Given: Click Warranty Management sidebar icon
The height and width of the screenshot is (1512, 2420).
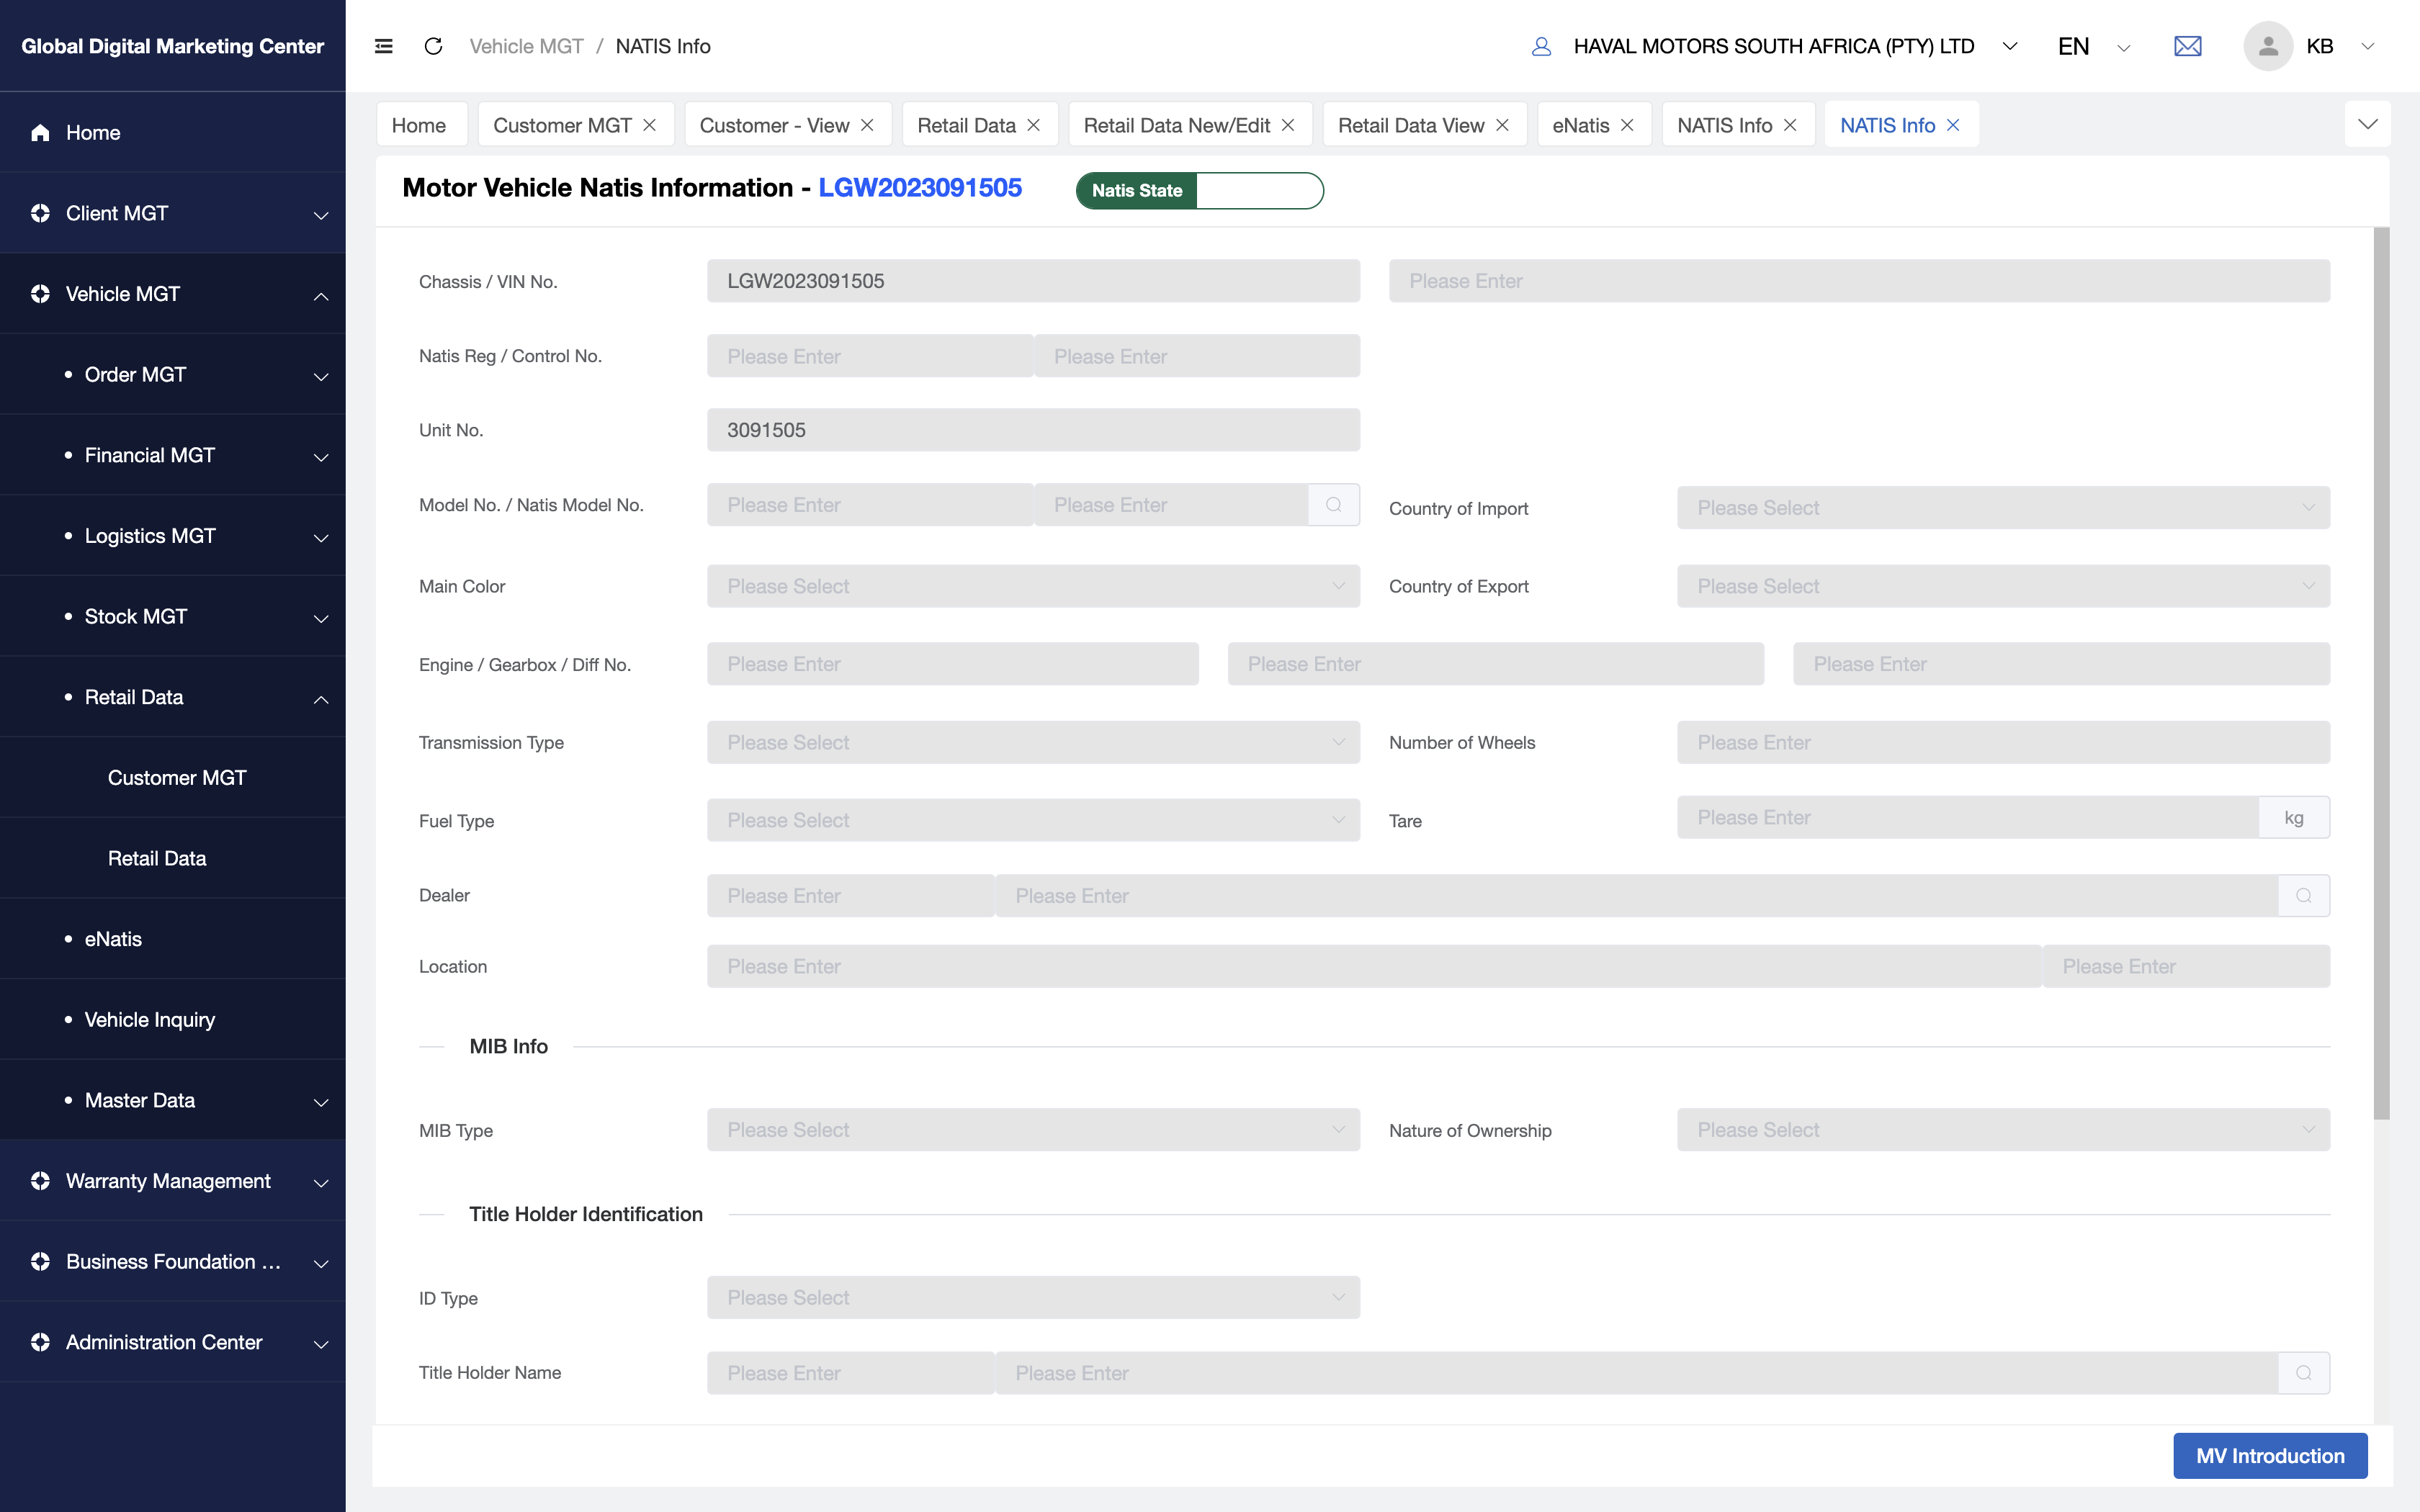Looking at the screenshot, I should tap(40, 1181).
